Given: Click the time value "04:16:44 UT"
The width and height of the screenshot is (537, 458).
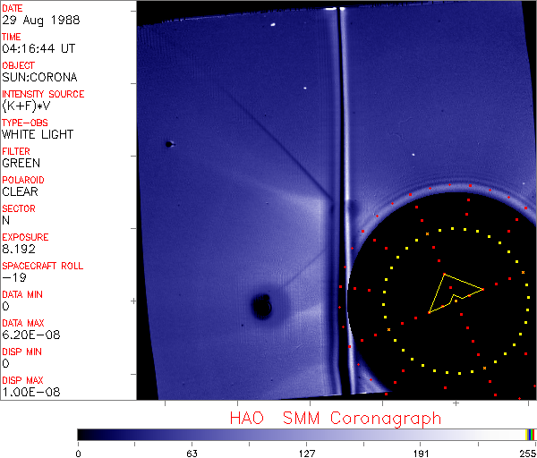Looking at the screenshot, I should 38,48.
